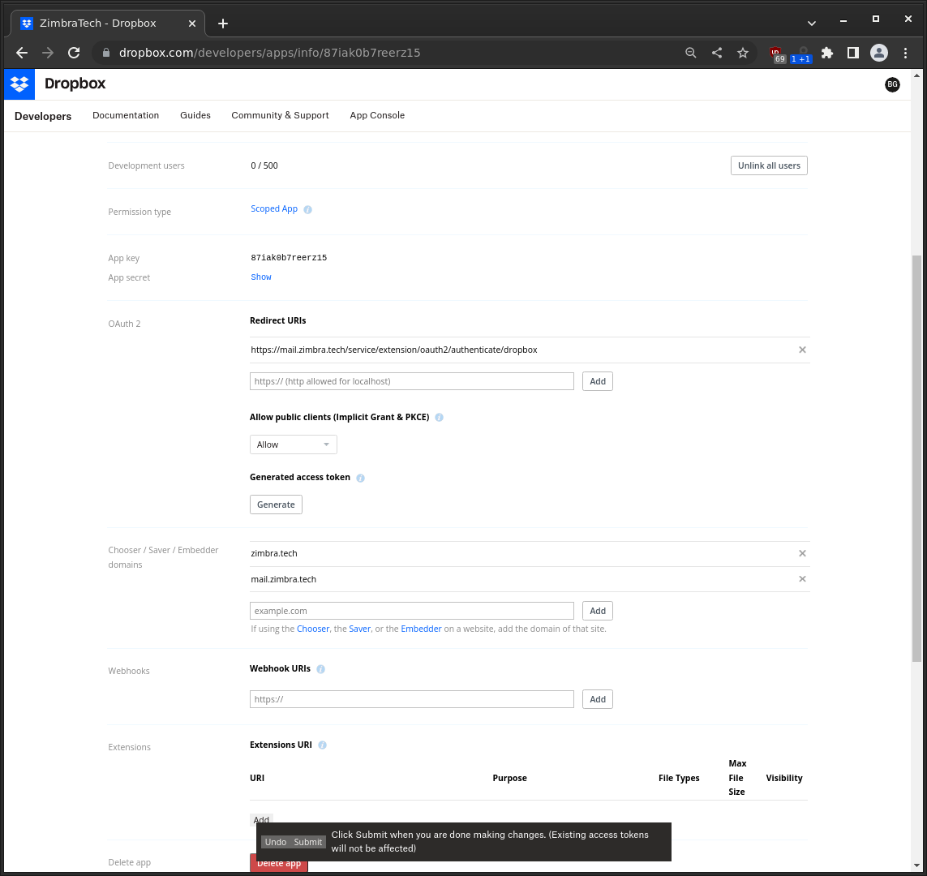Open the Embedder documentation link
The width and height of the screenshot is (927, 876).
(x=421, y=629)
